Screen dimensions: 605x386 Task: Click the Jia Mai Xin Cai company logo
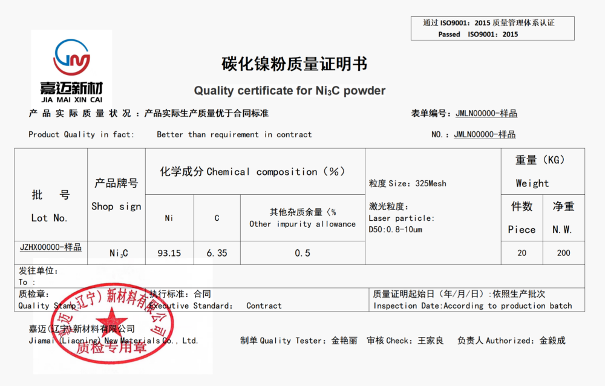(71, 70)
